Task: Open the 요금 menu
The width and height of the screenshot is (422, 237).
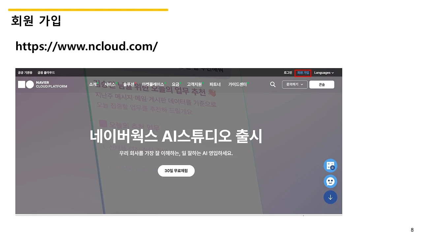Action: 175,84
